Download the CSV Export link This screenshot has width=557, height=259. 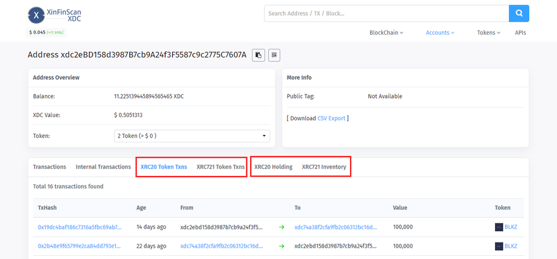tap(331, 118)
